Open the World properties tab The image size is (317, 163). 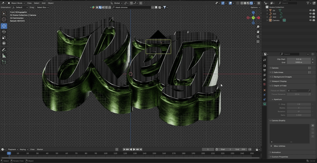265,84
